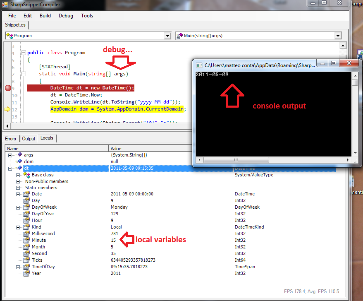Click the Name column header in Locals
This screenshot has height=301, width=363.
(57, 148)
